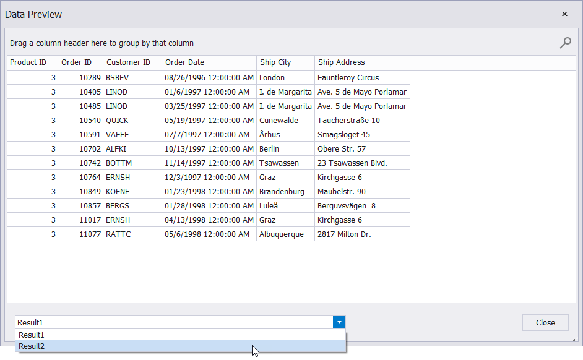Select the RATTC customer cell
This screenshot has height=360, width=583.
tap(132, 234)
